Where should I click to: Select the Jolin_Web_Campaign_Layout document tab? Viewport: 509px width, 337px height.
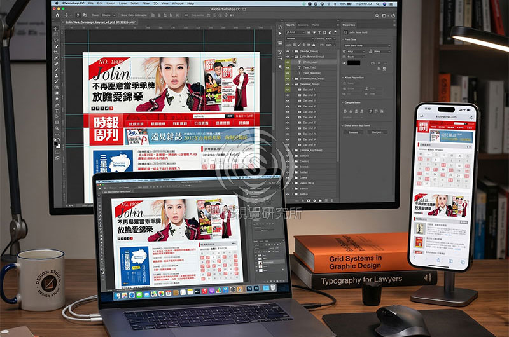click(100, 22)
